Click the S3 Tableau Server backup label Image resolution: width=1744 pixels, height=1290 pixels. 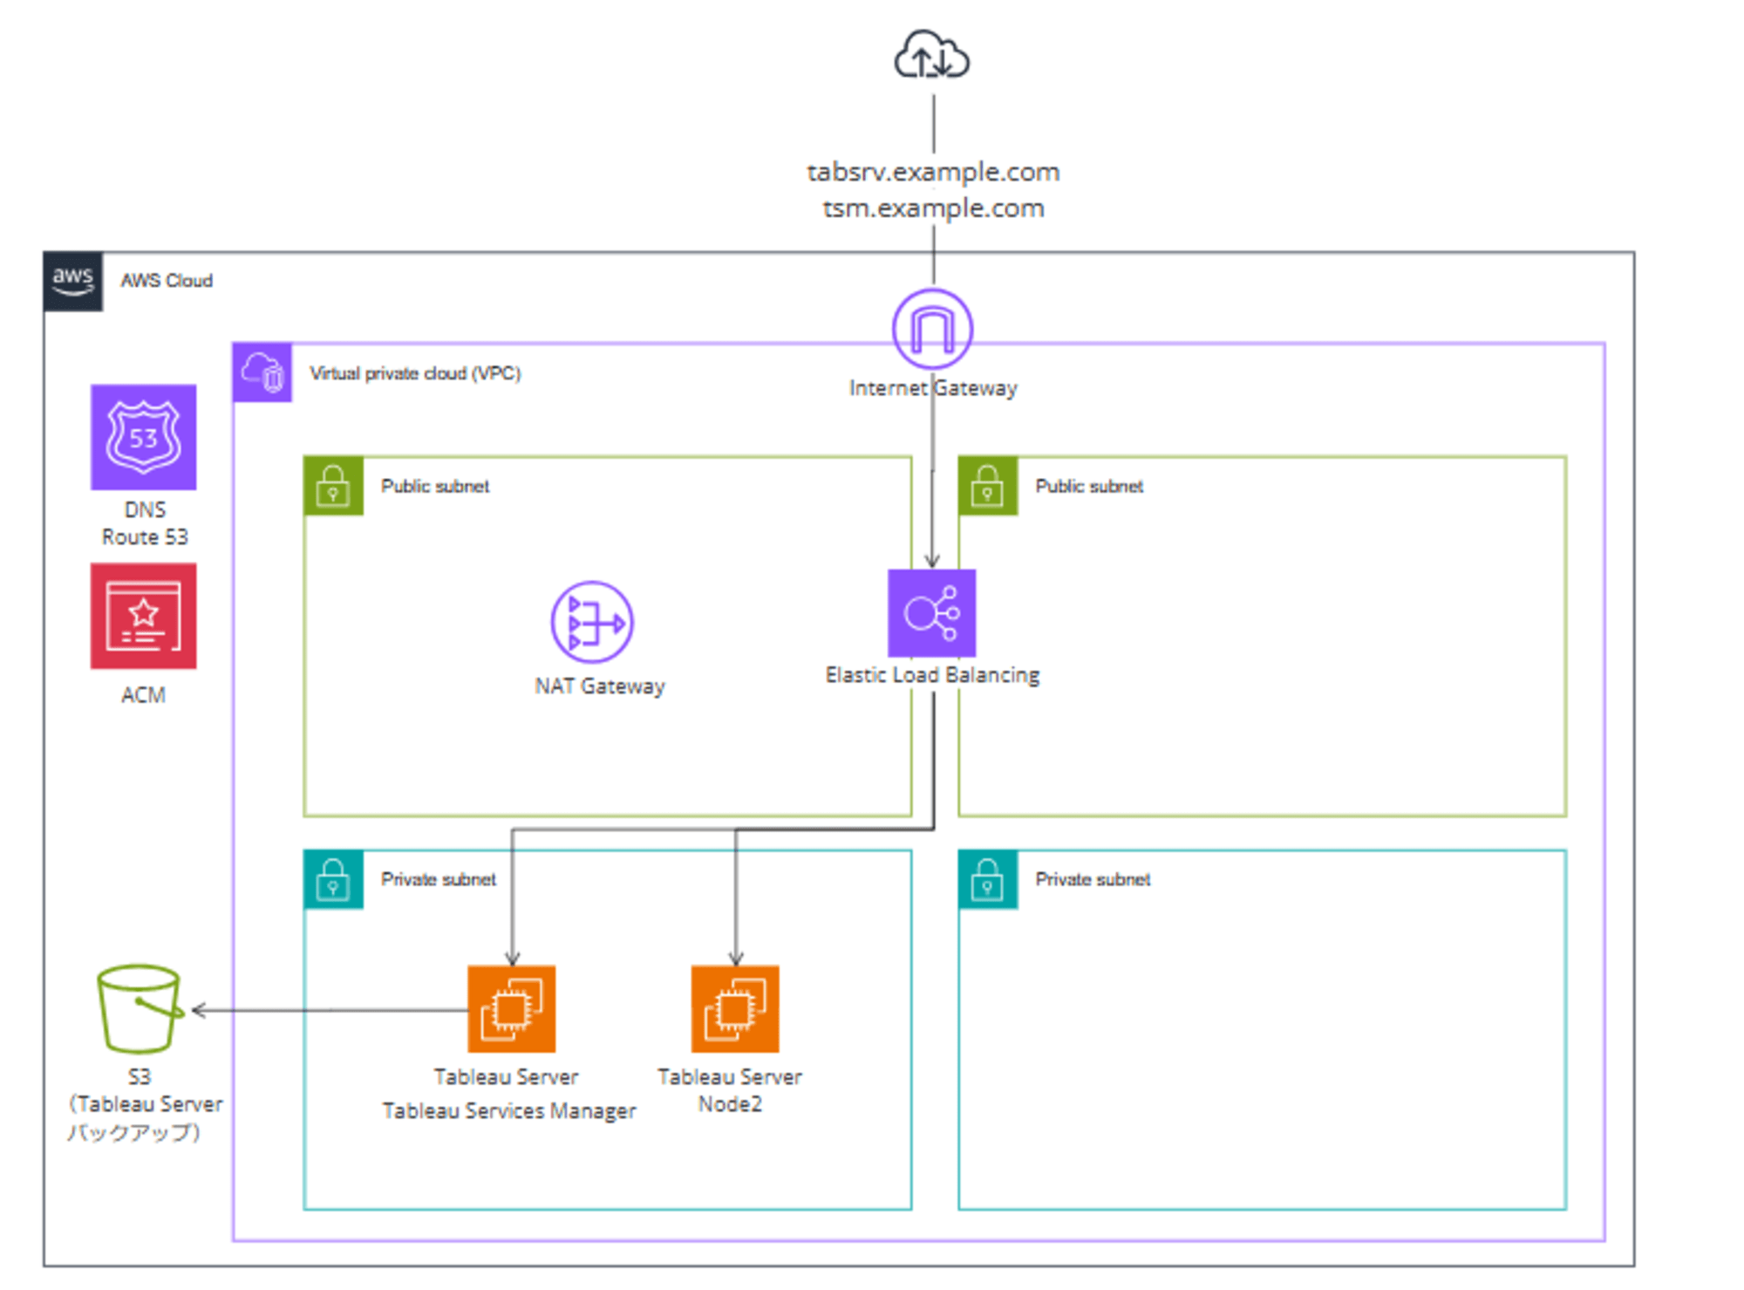click(144, 1104)
